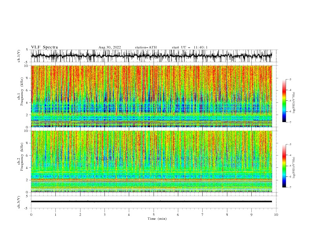This screenshot has width=311, height=241.
Task: Click the ch.1 colorbar label 'log(PSD)(V²/Hz)'
Action: coord(294,103)
